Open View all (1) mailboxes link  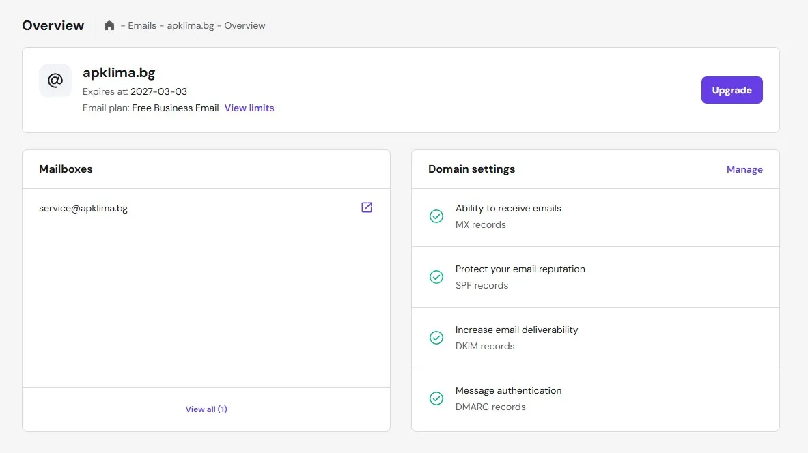(x=206, y=409)
